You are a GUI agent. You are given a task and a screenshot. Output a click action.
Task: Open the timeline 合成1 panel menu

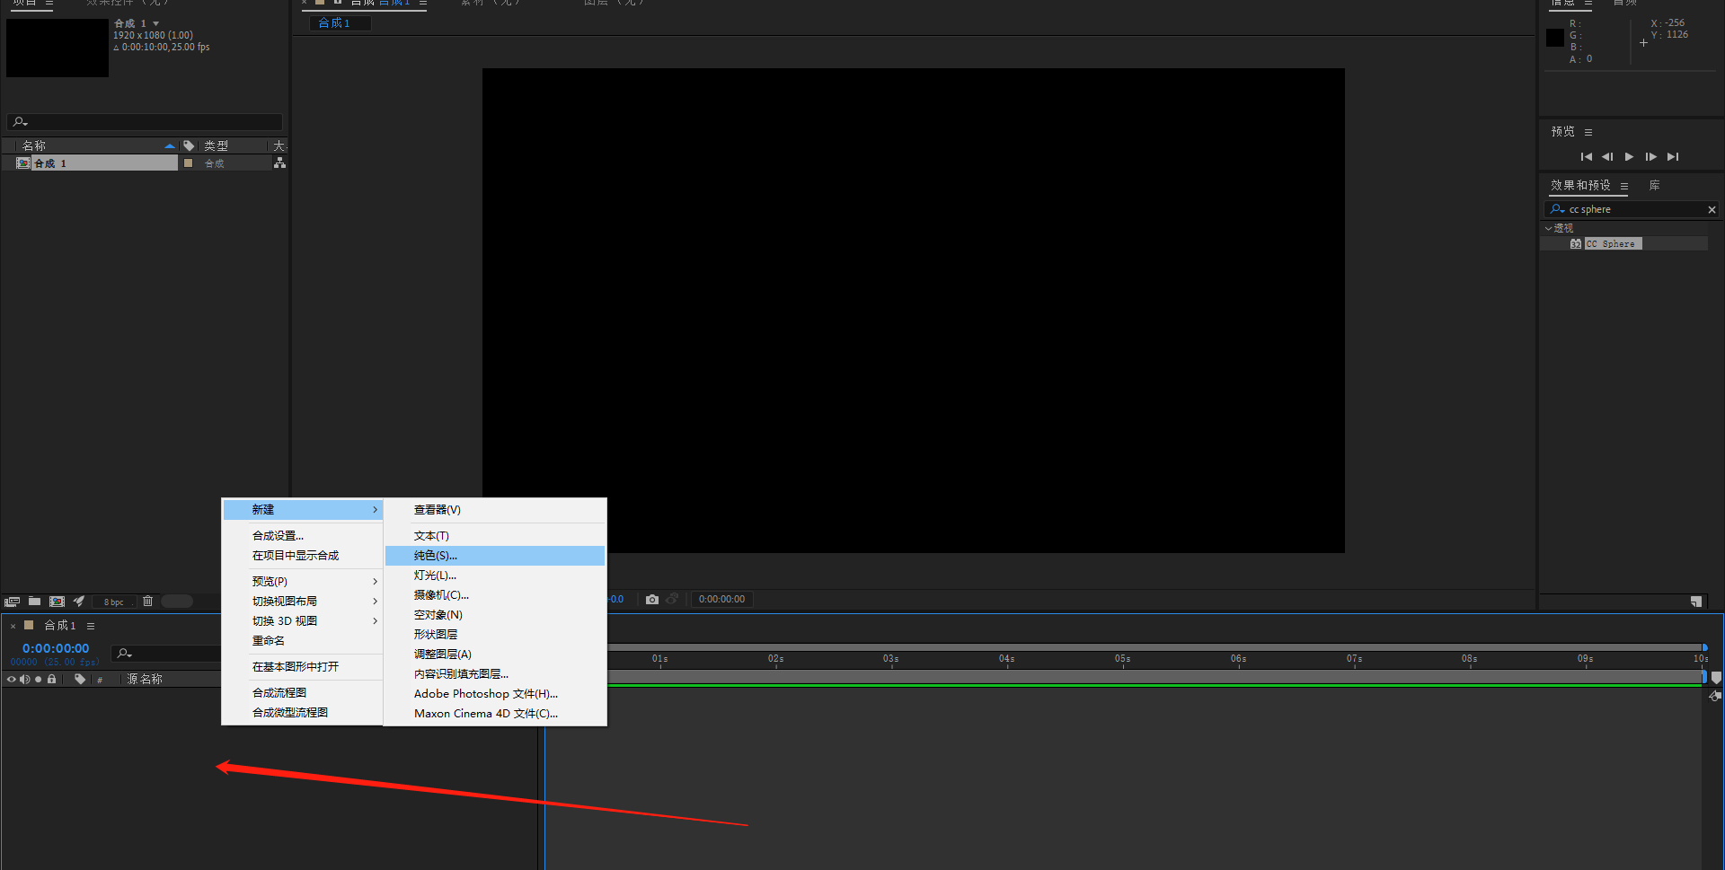91,626
